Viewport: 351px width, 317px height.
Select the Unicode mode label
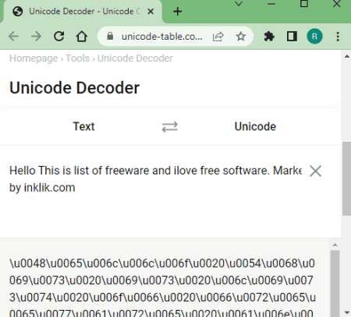point(255,127)
